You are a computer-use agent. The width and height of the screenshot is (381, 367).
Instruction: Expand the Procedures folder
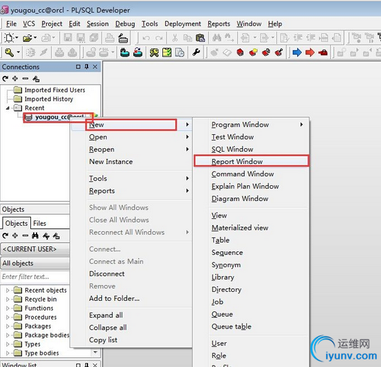click(x=8, y=317)
